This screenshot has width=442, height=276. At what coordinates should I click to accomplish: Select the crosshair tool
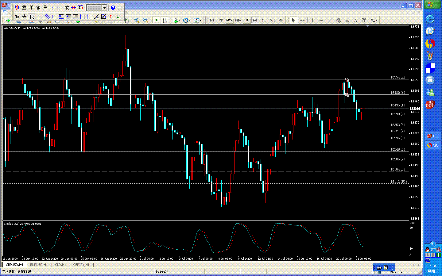(x=302, y=20)
